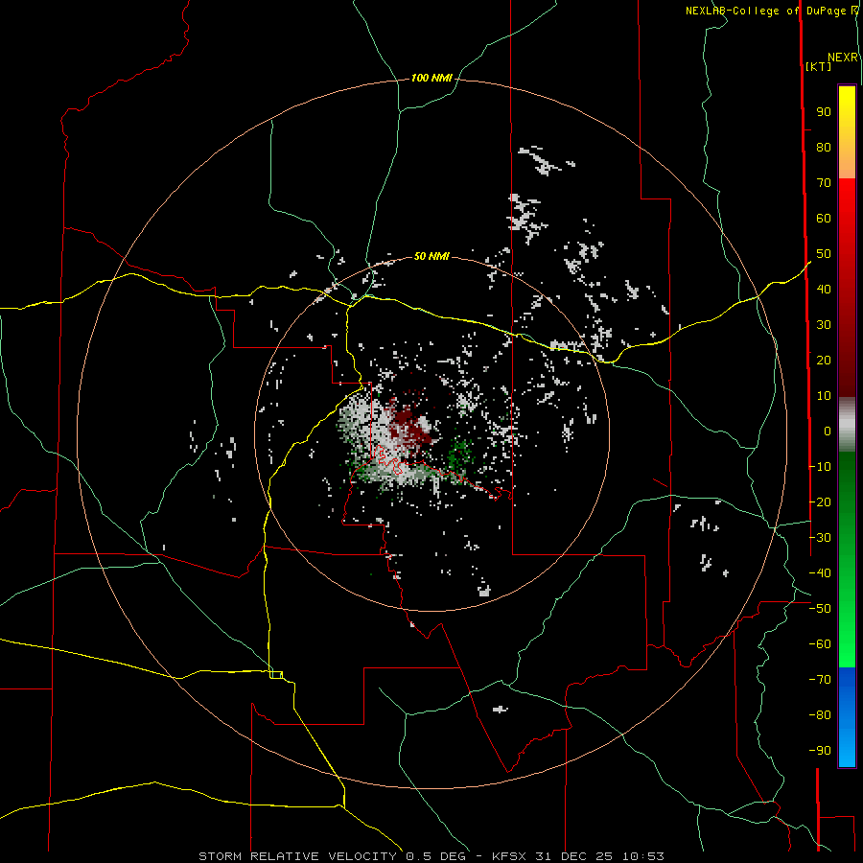
Task: Click the "-80" velocity scale label
Action: [820, 715]
